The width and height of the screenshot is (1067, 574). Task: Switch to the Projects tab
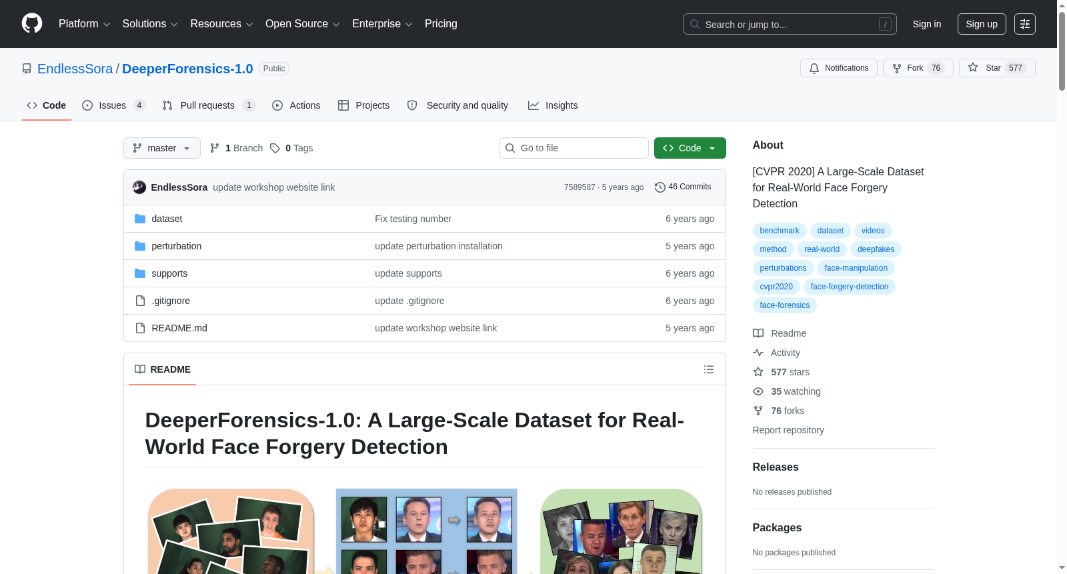[x=364, y=105]
